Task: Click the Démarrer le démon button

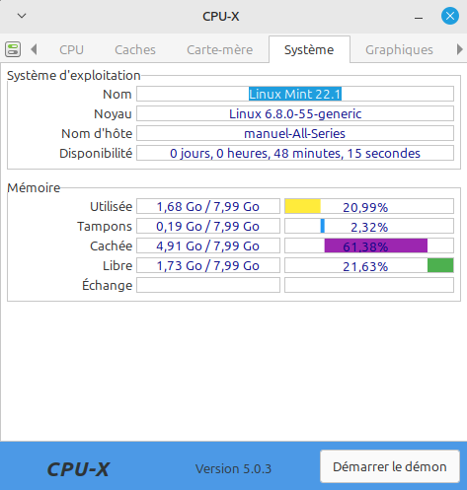Action: 390,466
